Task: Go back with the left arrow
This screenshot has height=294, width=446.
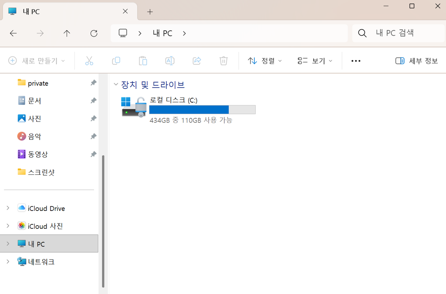Action: pos(14,33)
